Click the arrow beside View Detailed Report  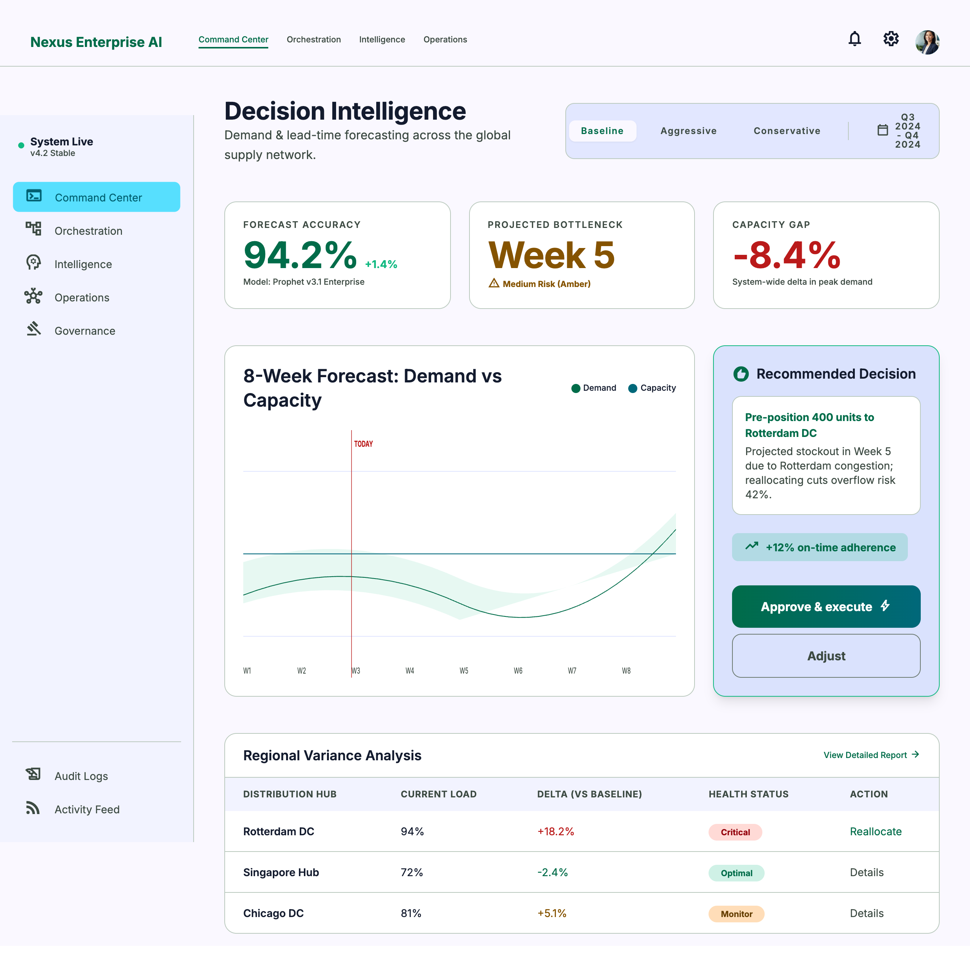[915, 754]
